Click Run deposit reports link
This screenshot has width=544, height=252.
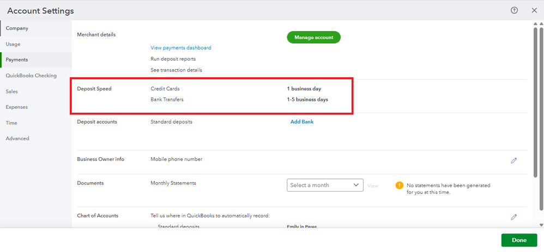point(173,59)
